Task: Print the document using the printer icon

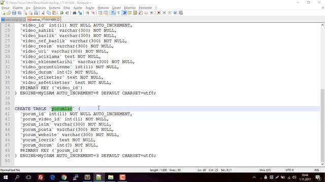Action: (x=36, y=13)
